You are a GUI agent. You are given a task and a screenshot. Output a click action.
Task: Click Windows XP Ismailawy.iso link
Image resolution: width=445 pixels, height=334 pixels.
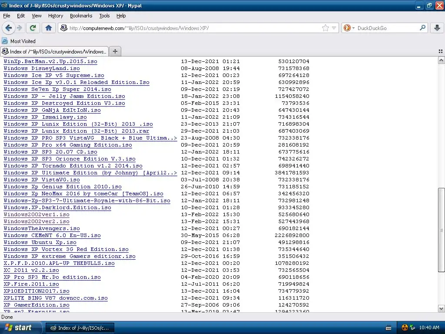[45, 117]
